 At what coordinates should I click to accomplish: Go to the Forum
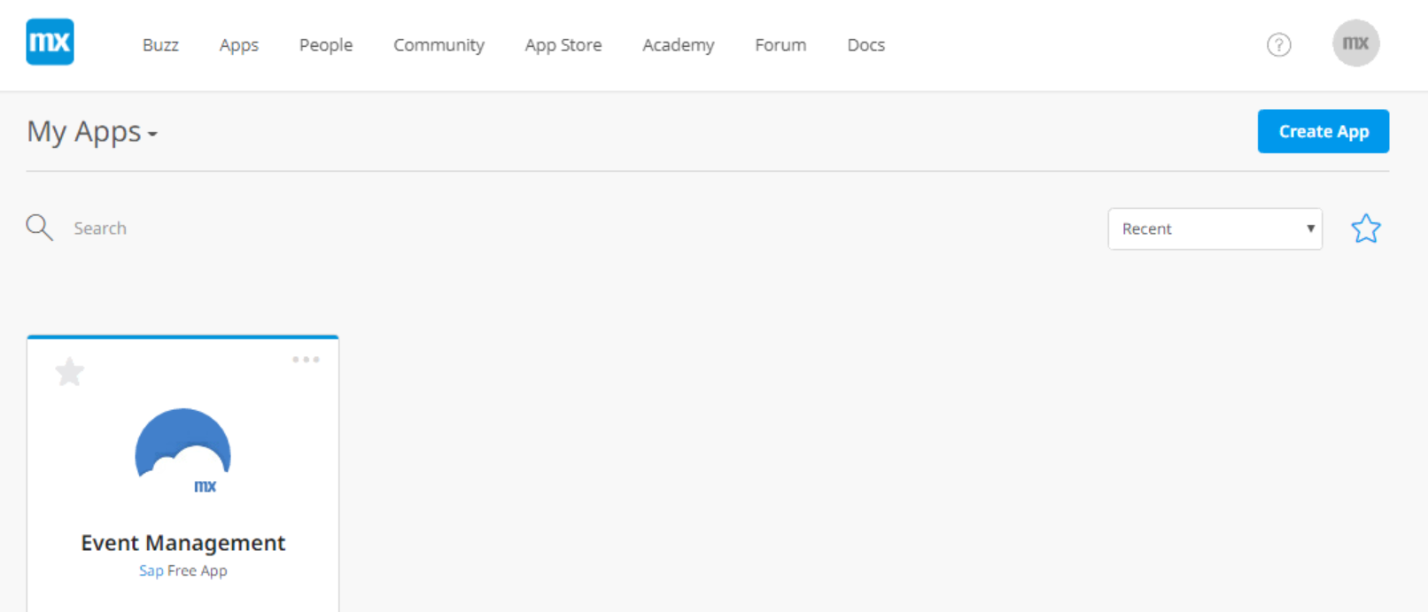point(780,45)
